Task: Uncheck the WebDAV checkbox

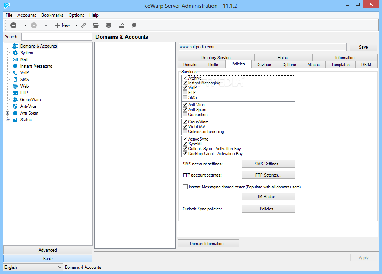Action: click(x=185, y=126)
